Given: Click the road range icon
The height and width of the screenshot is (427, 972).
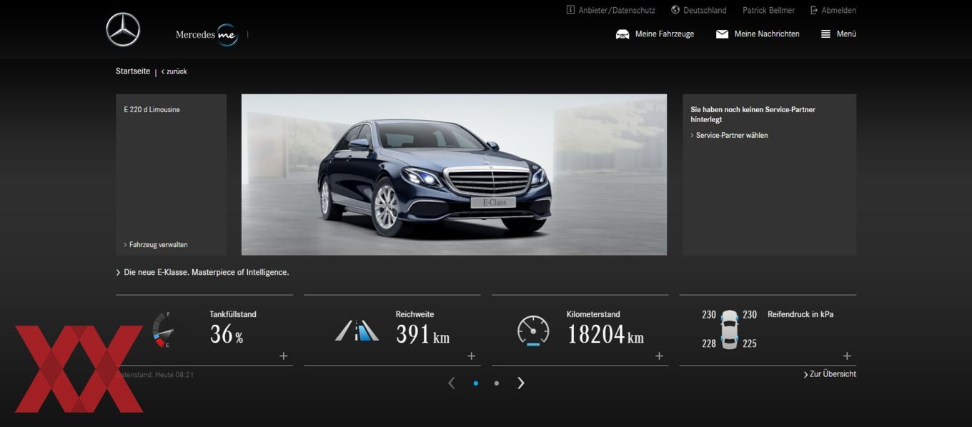Looking at the screenshot, I should tap(357, 331).
